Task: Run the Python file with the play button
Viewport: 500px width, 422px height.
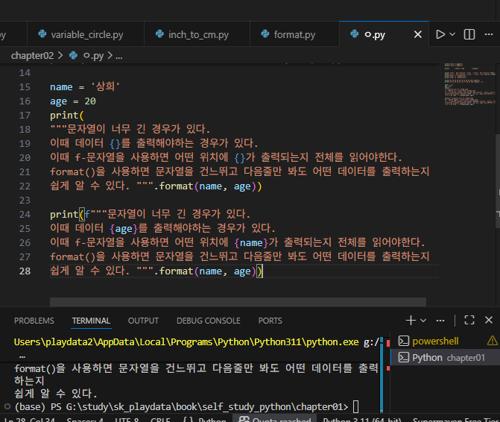Action: pyautogui.click(x=440, y=34)
